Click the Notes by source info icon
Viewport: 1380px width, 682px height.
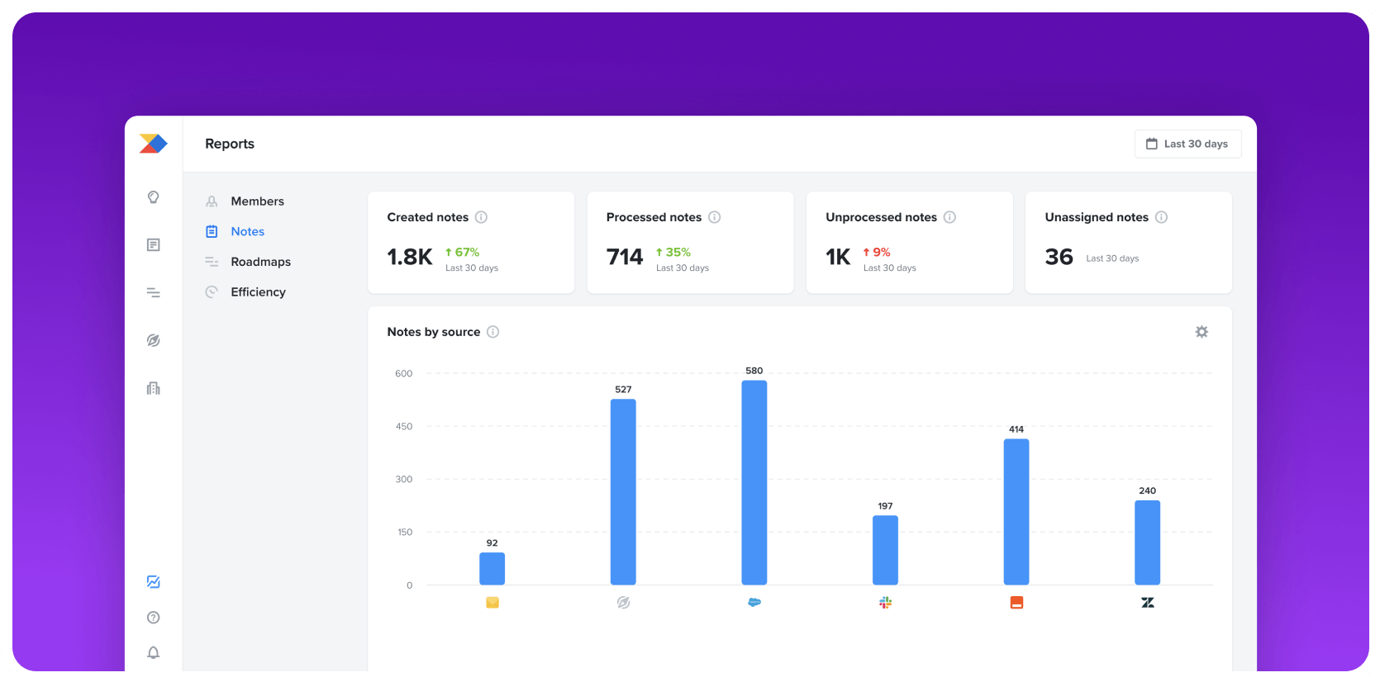[x=493, y=332]
